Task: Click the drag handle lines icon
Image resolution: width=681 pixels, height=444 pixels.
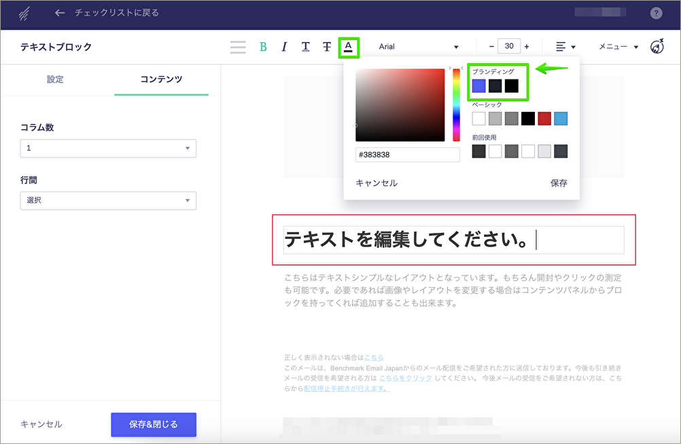Action: point(238,47)
